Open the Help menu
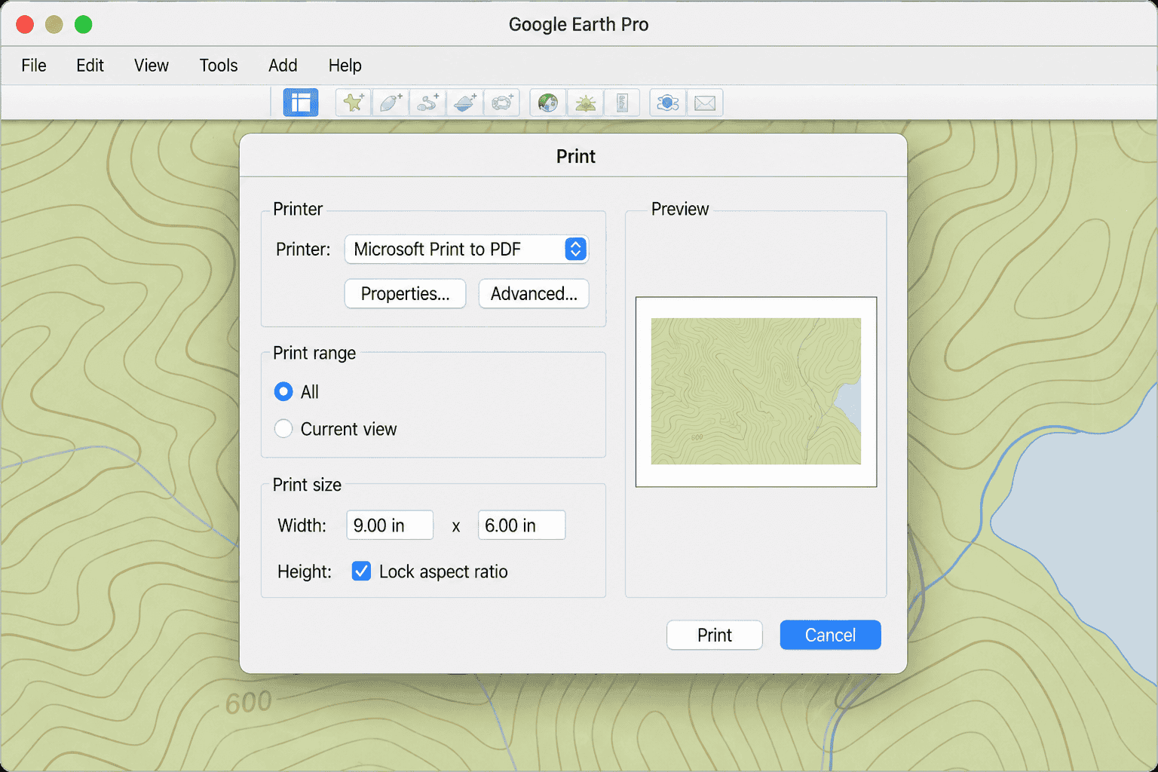 tap(345, 66)
